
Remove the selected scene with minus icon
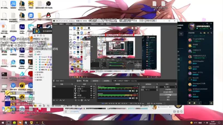click(57, 100)
